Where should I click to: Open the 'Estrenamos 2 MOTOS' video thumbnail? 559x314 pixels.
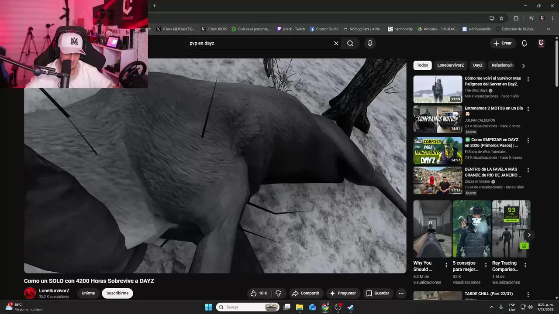click(x=438, y=119)
